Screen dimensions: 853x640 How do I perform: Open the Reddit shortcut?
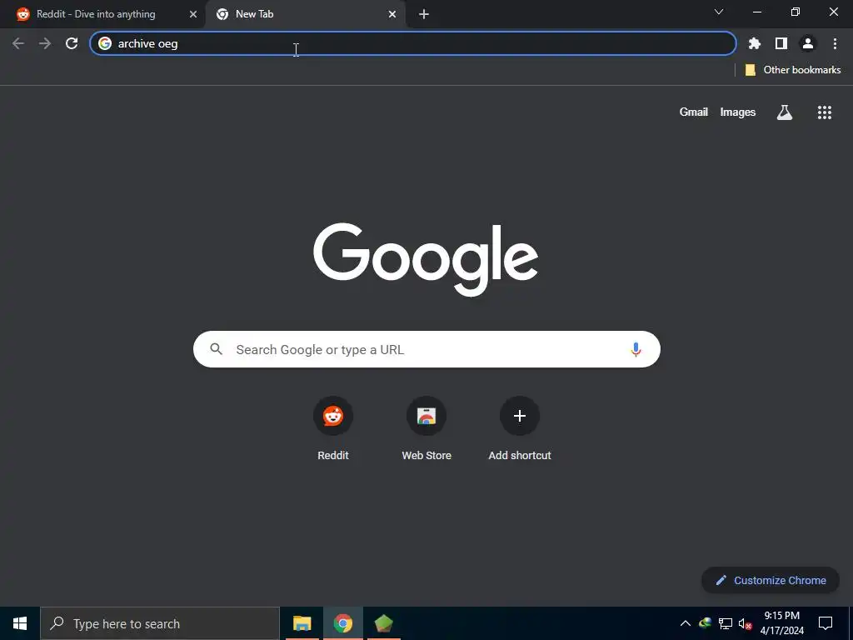333,429
